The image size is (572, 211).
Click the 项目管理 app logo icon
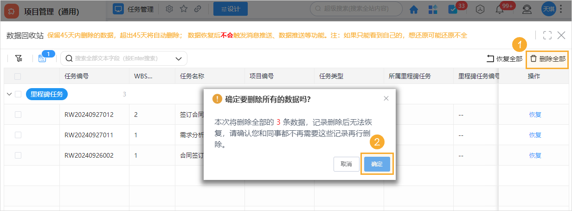click(x=12, y=11)
